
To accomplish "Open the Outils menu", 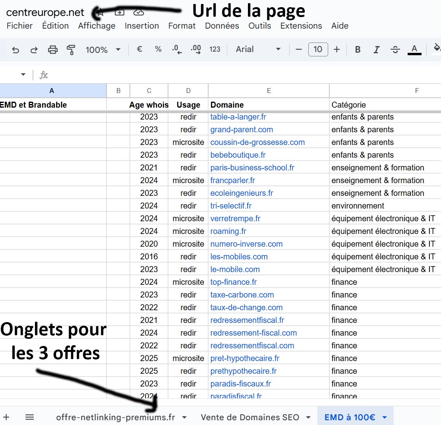I will click(x=259, y=26).
